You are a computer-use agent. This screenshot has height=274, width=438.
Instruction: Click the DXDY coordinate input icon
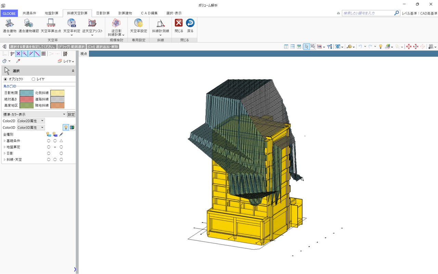coord(65,54)
